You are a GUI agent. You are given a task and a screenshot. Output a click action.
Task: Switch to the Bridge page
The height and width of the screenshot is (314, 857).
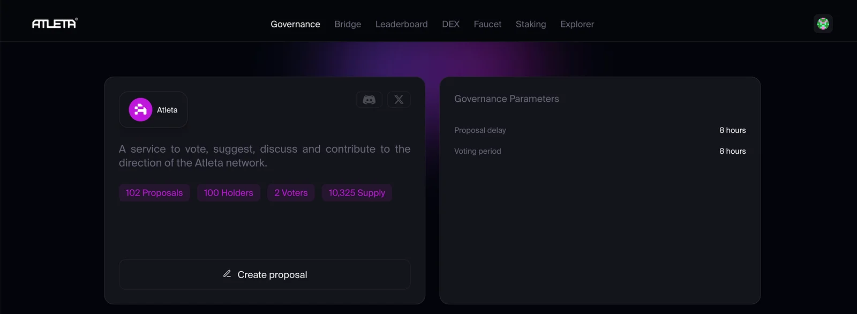[348, 24]
